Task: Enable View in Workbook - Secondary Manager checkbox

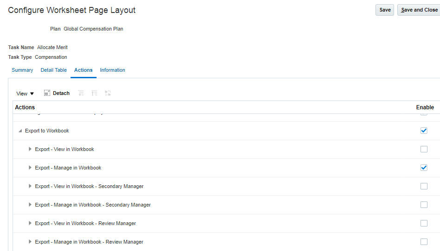Action: [x=424, y=186]
